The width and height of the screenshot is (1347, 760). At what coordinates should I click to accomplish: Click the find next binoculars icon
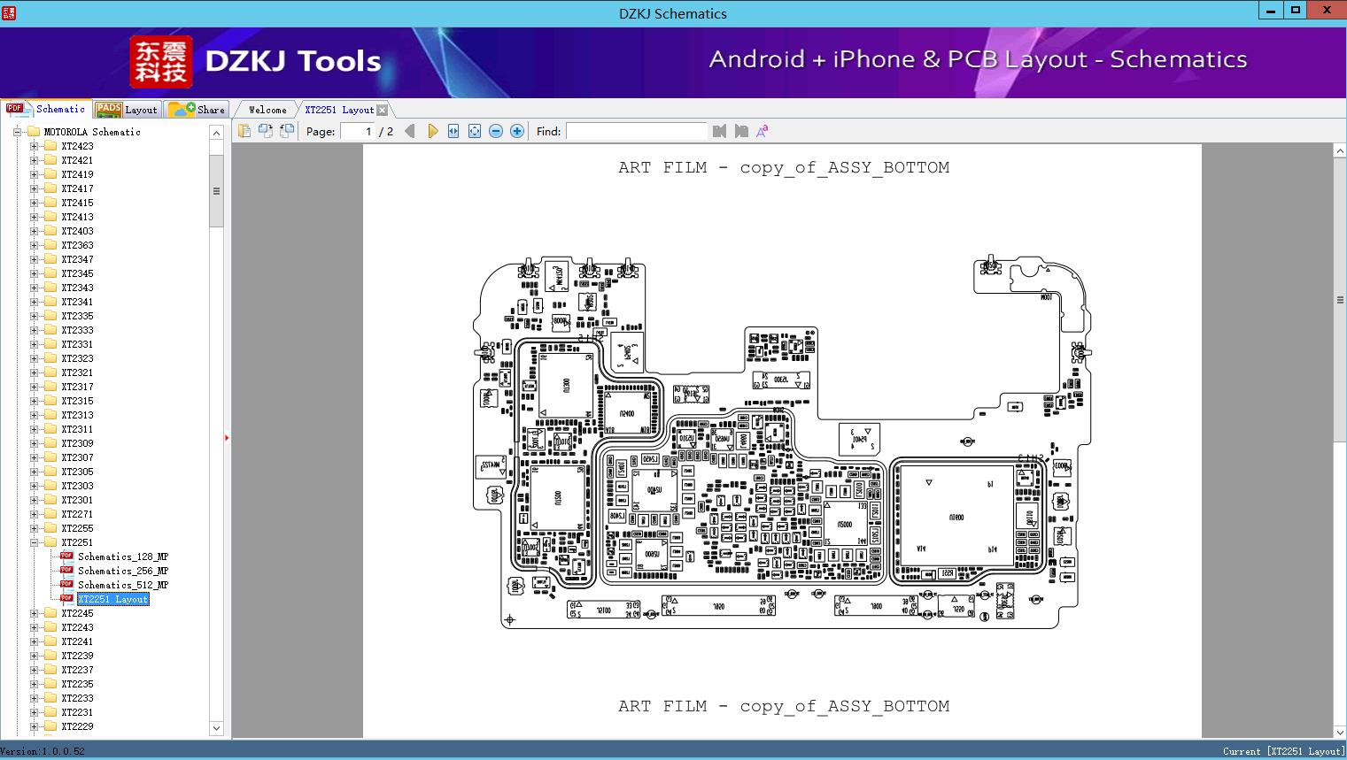click(x=741, y=131)
